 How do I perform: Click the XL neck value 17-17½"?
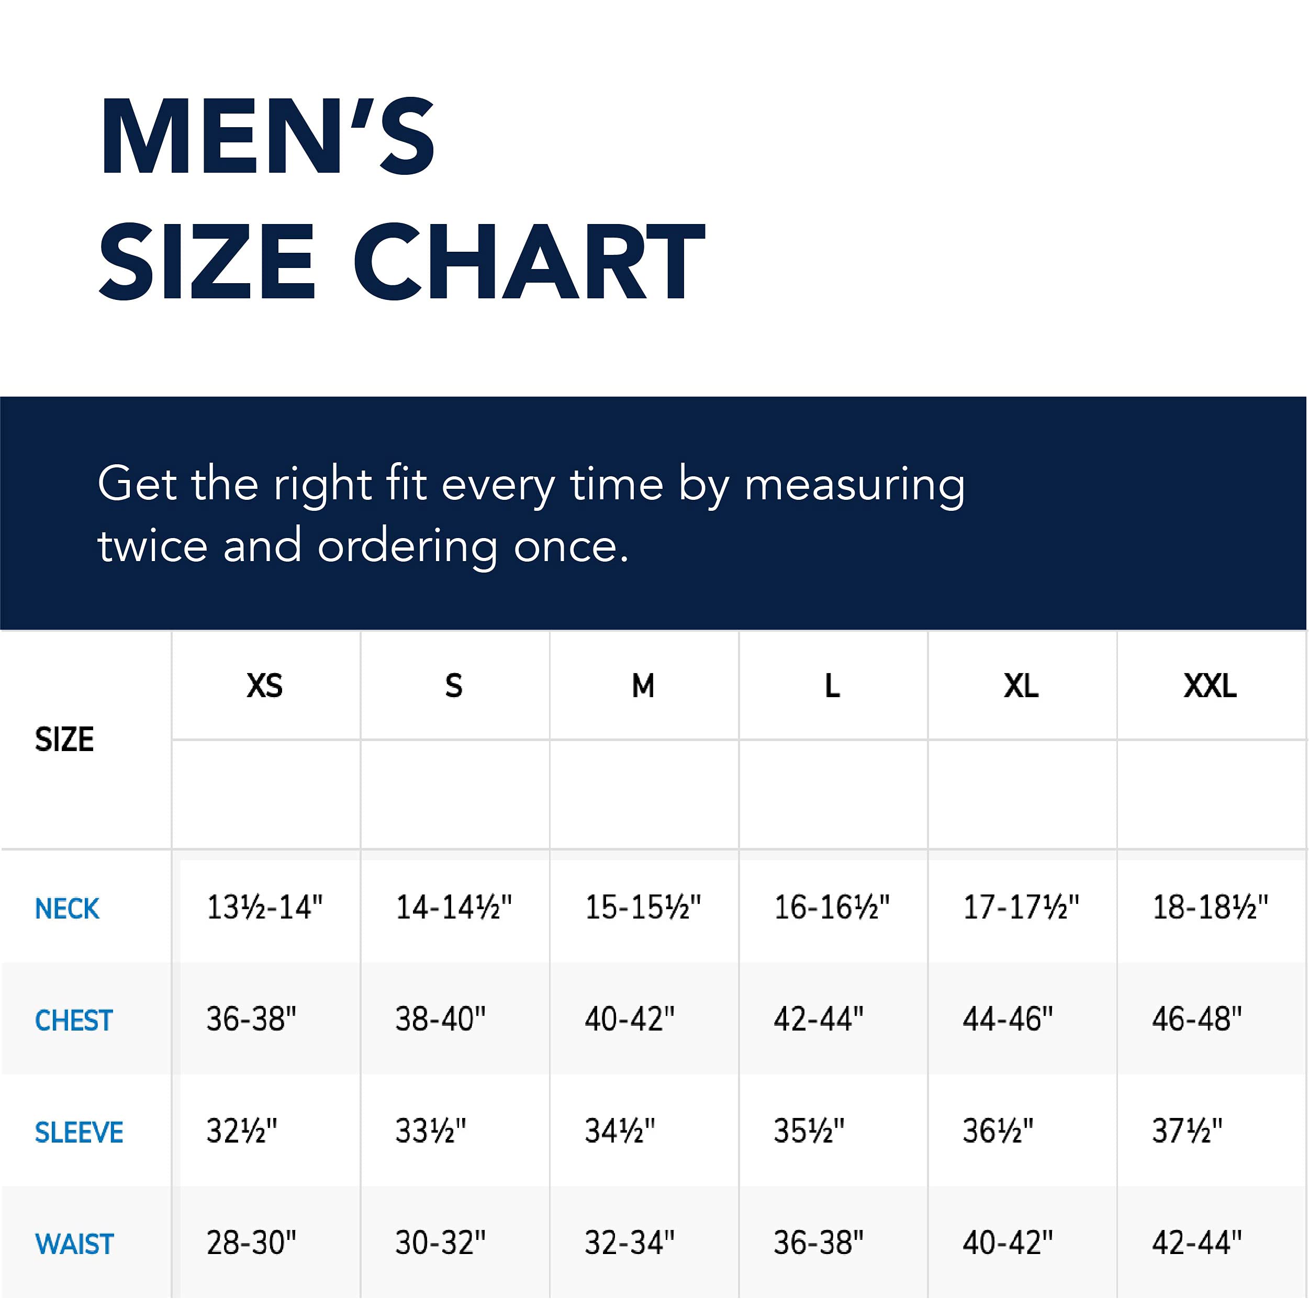coord(1021,907)
